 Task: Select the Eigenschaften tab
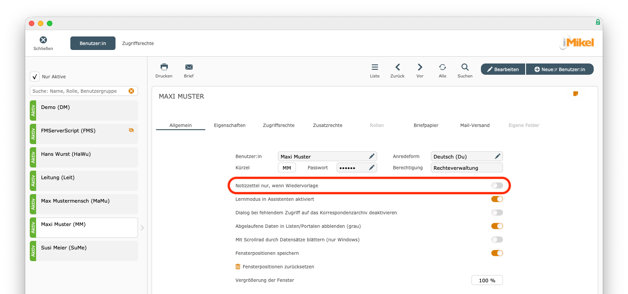click(230, 125)
